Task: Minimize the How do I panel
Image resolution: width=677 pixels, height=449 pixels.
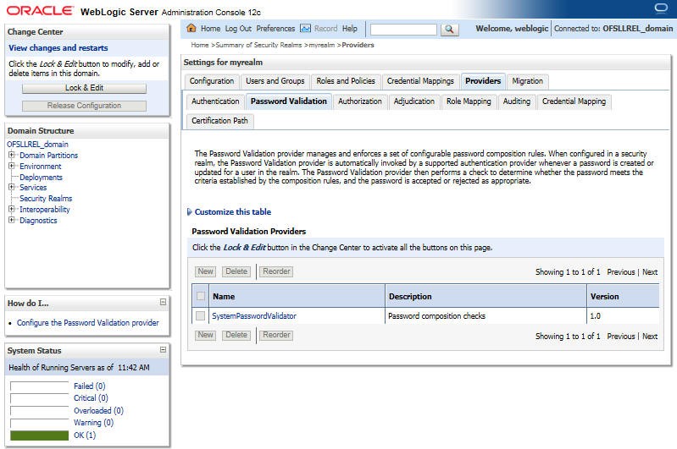Action: [x=163, y=302]
